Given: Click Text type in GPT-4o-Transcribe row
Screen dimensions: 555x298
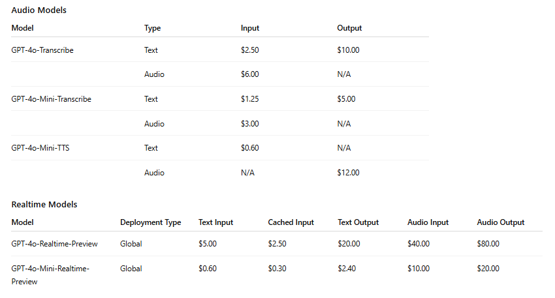Looking at the screenshot, I should point(151,50).
